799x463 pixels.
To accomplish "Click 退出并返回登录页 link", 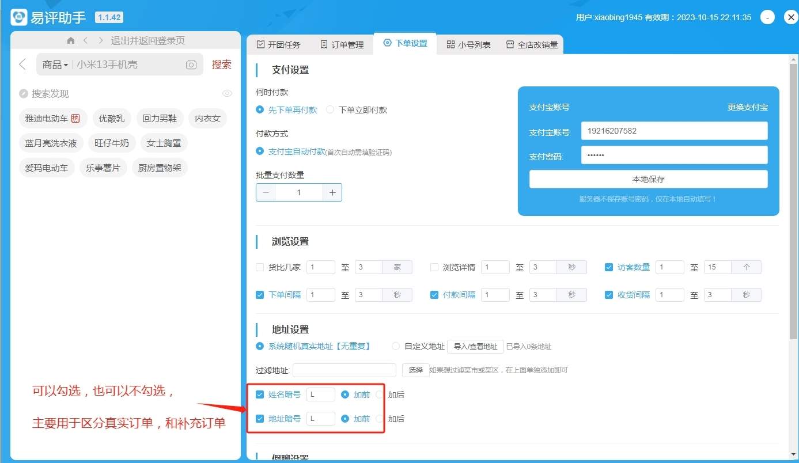I will 148,40.
